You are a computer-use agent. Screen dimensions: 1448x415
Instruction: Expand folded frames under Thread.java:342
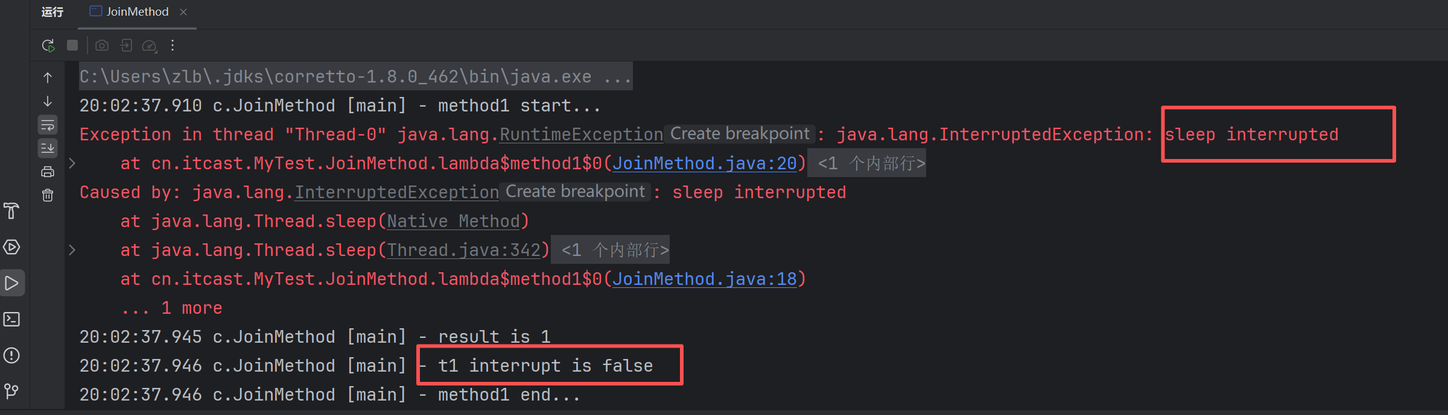(x=72, y=250)
